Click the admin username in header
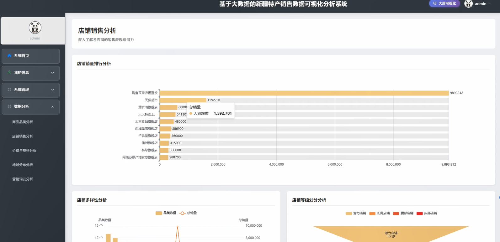500x242 pixels. point(480,4)
